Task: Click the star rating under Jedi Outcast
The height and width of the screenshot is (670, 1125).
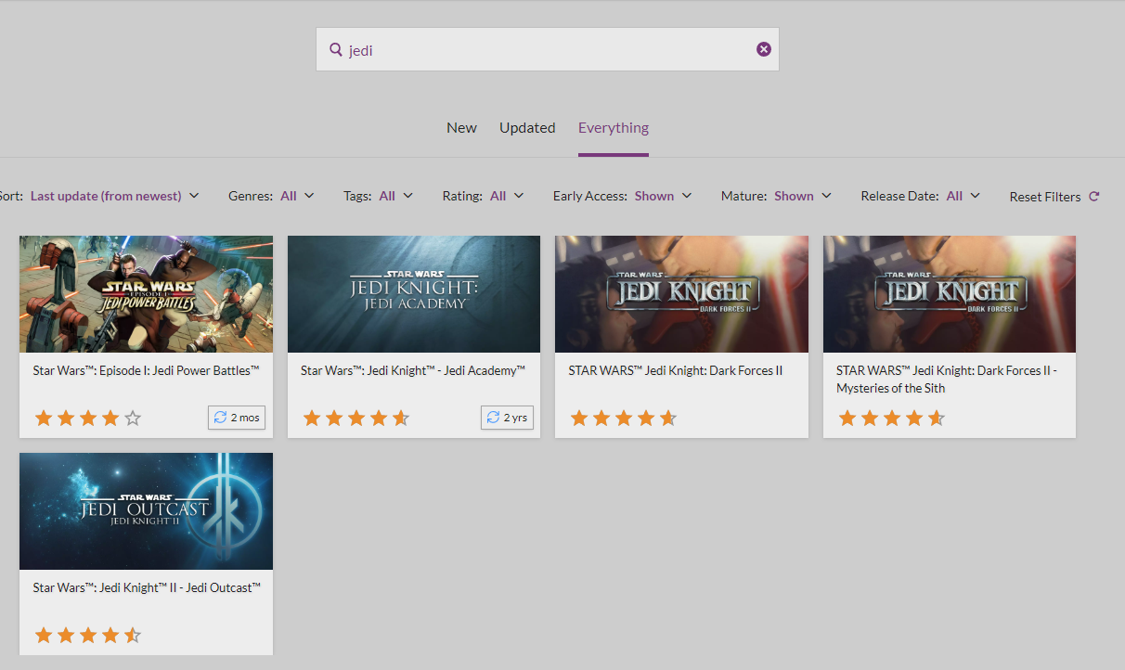Action: pyautogui.click(x=88, y=636)
